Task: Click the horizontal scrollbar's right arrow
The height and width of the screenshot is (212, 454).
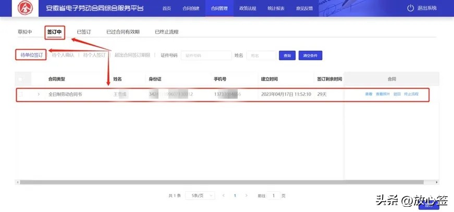Action: pyautogui.click(x=437, y=182)
